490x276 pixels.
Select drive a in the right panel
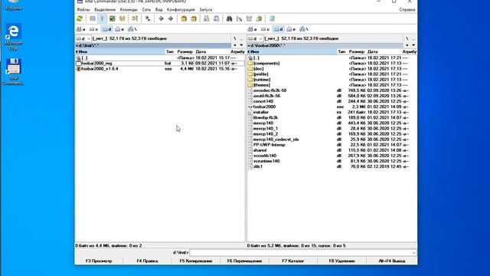pos(252,29)
